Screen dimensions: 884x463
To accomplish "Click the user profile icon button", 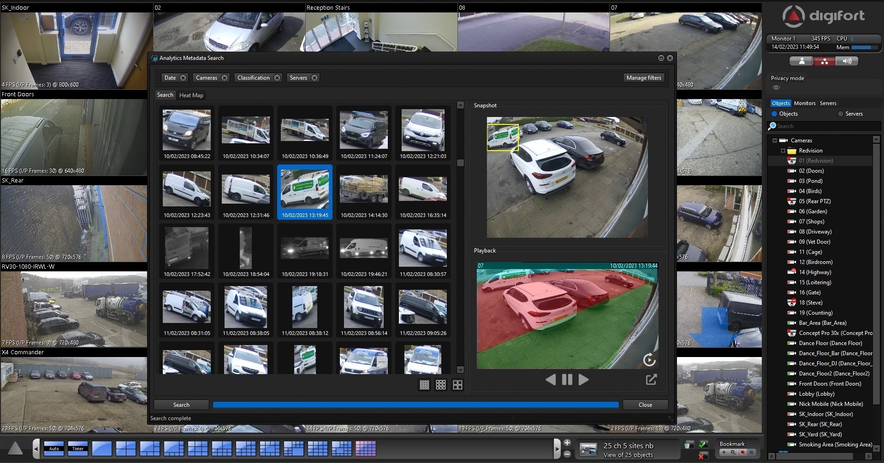I will click(x=801, y=61).
